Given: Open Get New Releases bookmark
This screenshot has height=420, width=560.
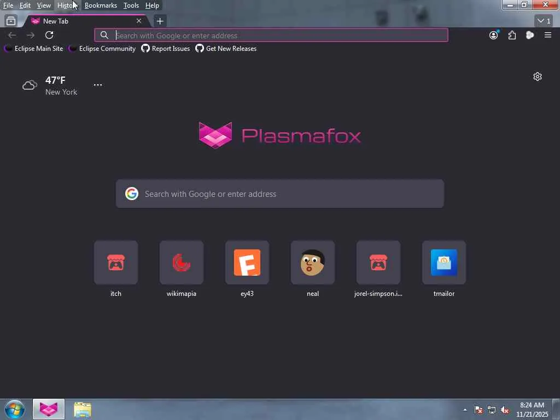Looking at the screenshot, I should (x=226, y=49).
